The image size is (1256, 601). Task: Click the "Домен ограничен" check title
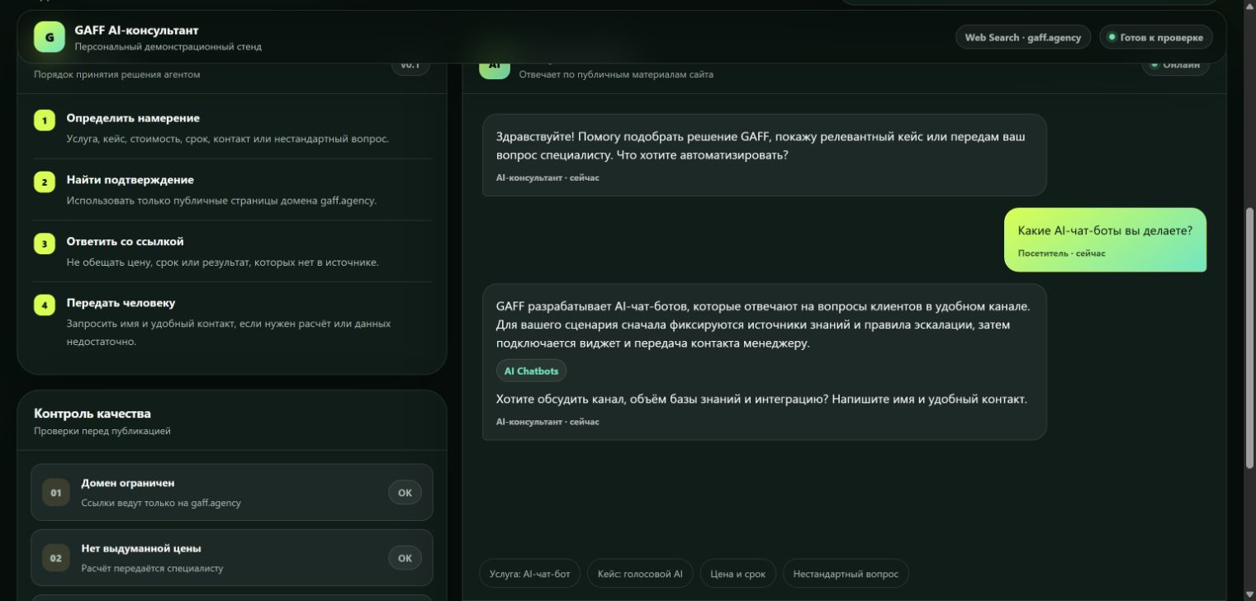[x=128, y=483]
